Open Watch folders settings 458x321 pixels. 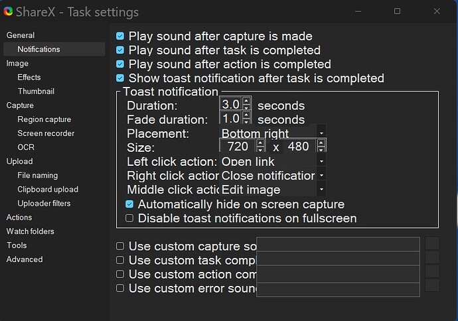tap(31, 231)
